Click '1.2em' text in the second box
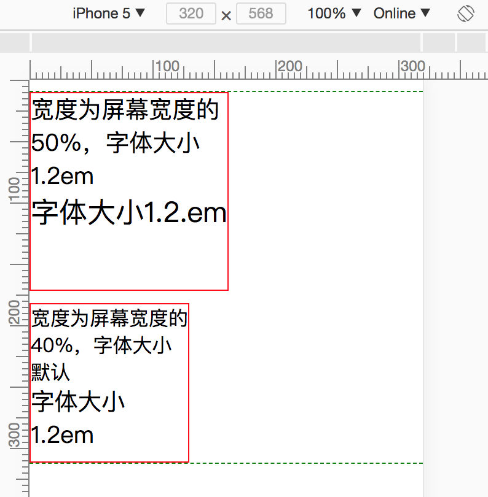The image size is (488, 497). coord(63,435)
